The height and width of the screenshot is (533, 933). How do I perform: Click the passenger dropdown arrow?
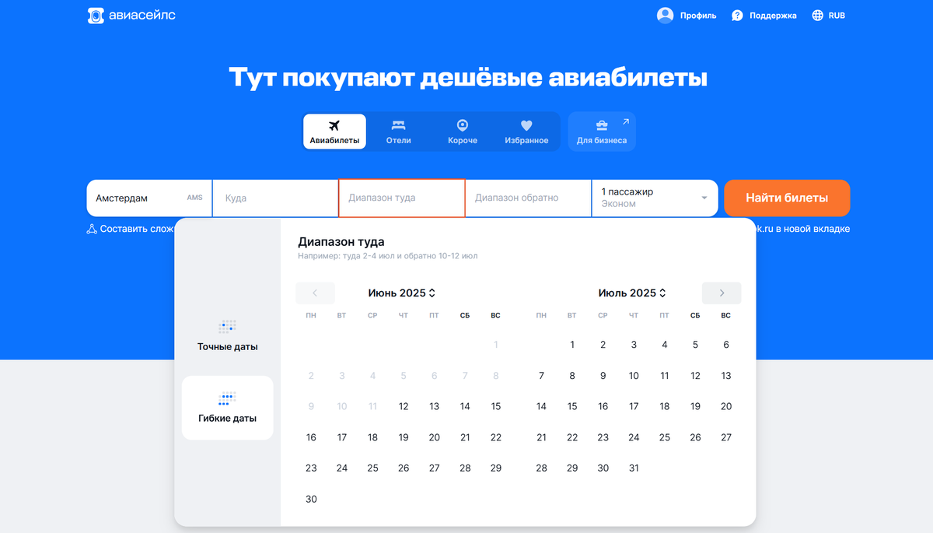(704, 198)
